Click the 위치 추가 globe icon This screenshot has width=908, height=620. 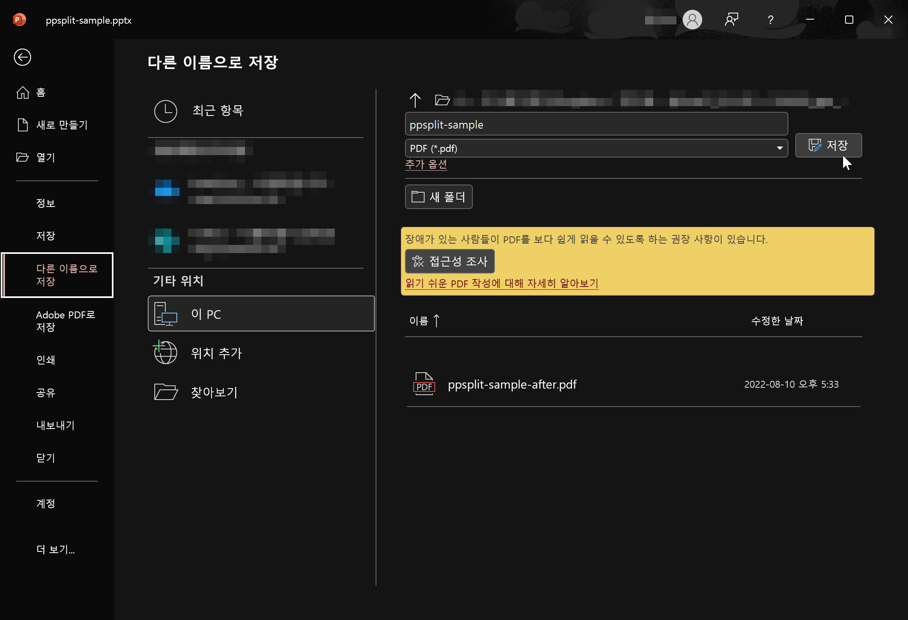click(165, 353)
